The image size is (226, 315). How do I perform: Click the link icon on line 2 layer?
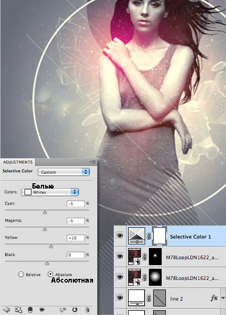(148, 298)
